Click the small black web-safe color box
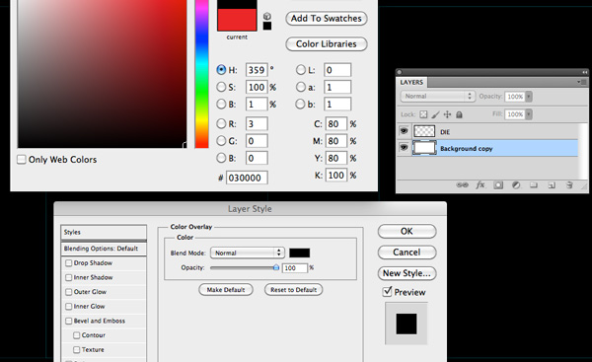Screen dimensions: 592x362 pyautogui.click(x=267, y=26)
